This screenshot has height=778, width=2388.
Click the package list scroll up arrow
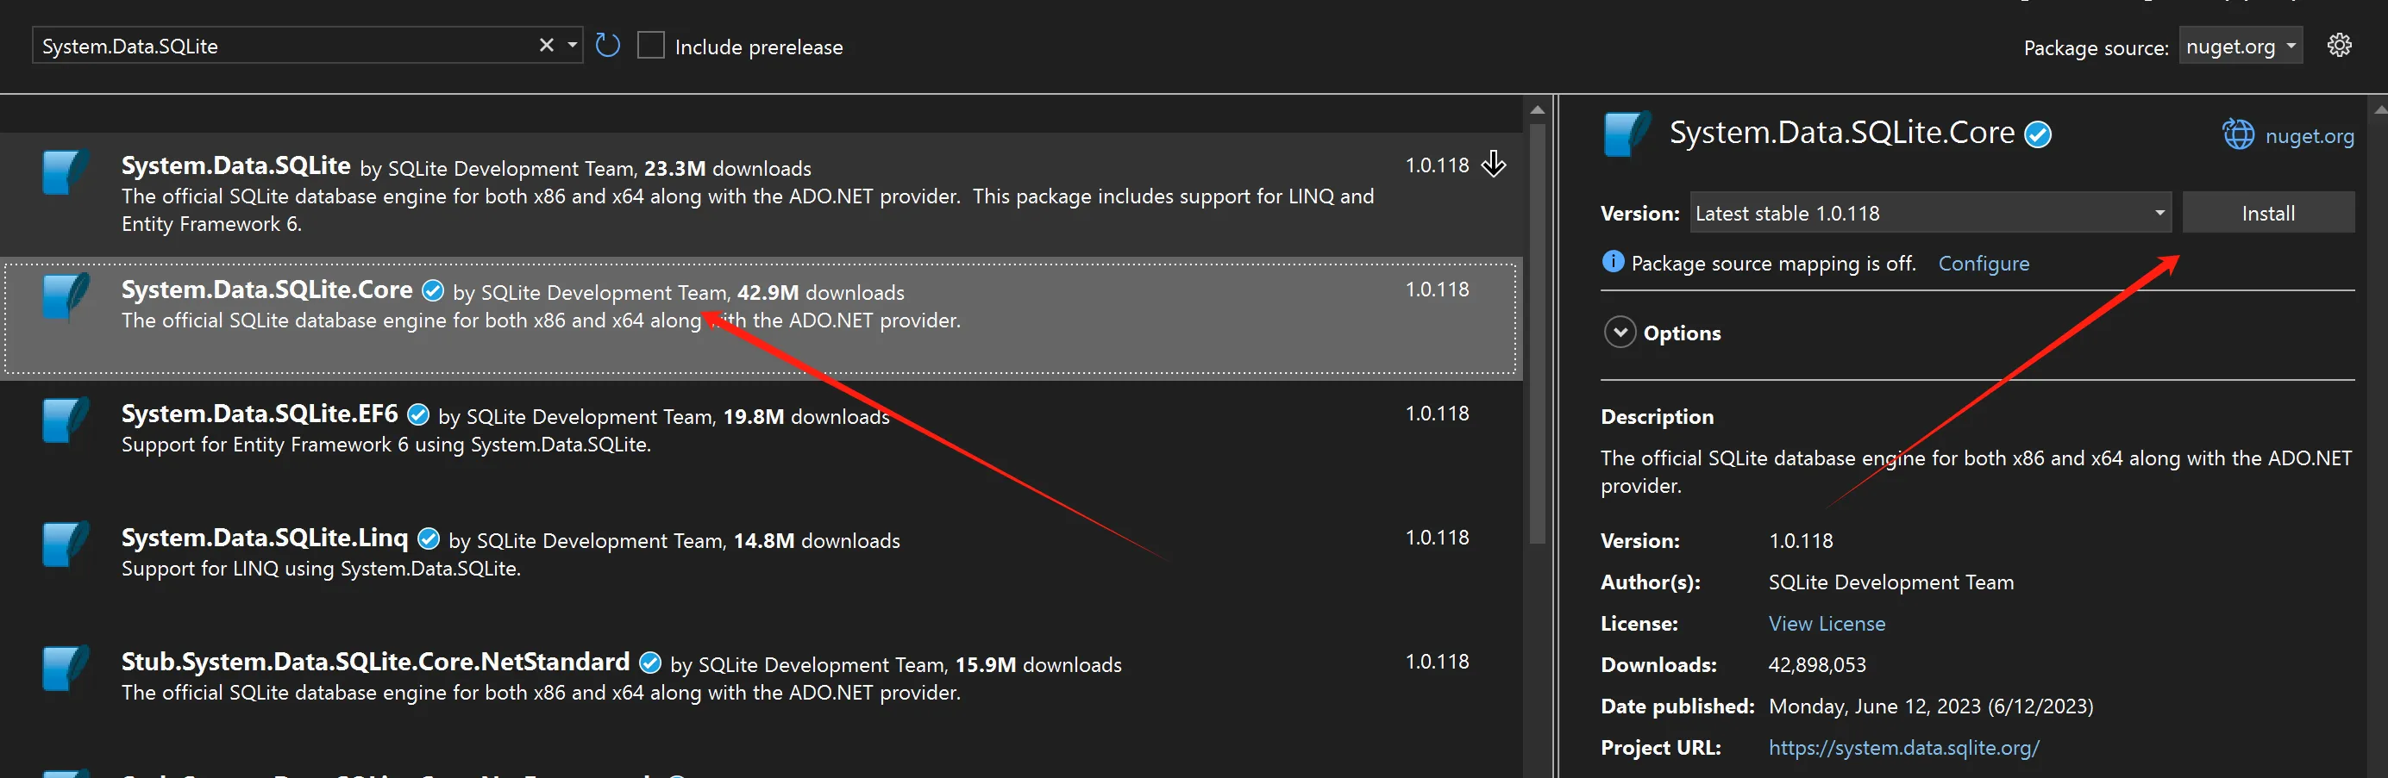point(1537,110)
